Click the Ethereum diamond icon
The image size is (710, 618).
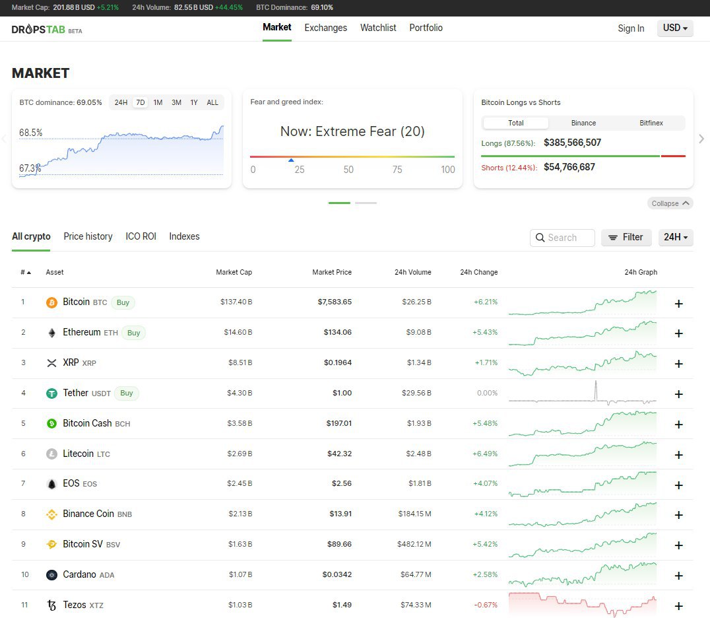51,333
